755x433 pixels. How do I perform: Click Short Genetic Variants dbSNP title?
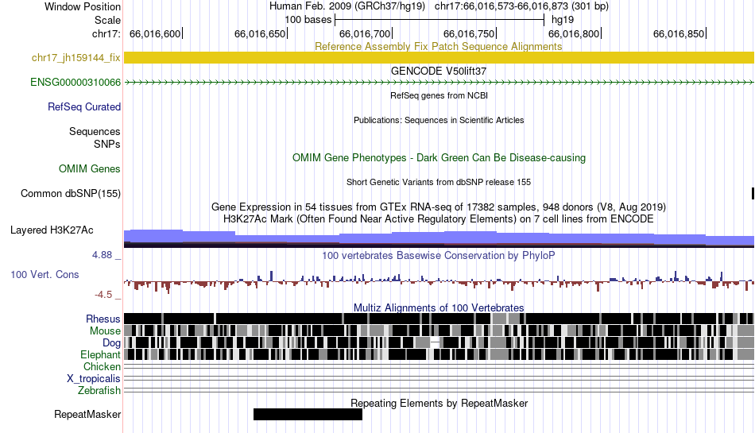[439, 182]
